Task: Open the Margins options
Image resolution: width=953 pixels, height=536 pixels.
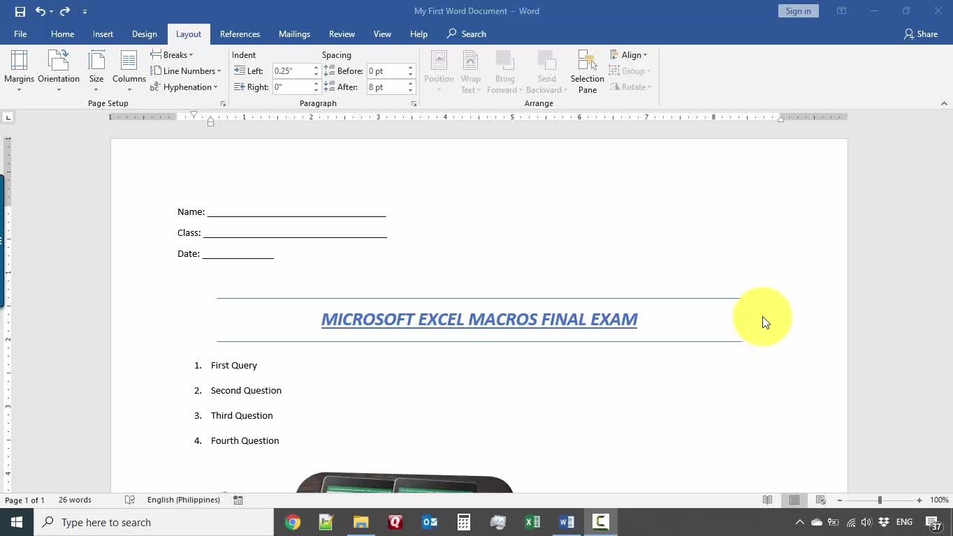Action: [x=19, y=70]
